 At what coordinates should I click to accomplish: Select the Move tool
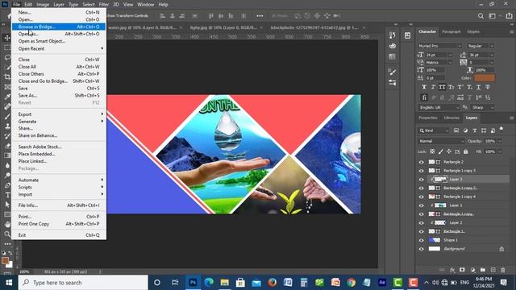pos(7,38)
